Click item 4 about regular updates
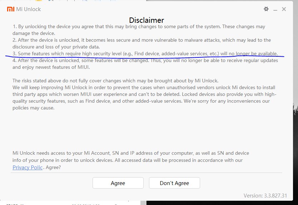This screenshot has width=298, height=205. pos(145,64)
